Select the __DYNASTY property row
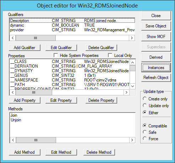 [70, 71]
